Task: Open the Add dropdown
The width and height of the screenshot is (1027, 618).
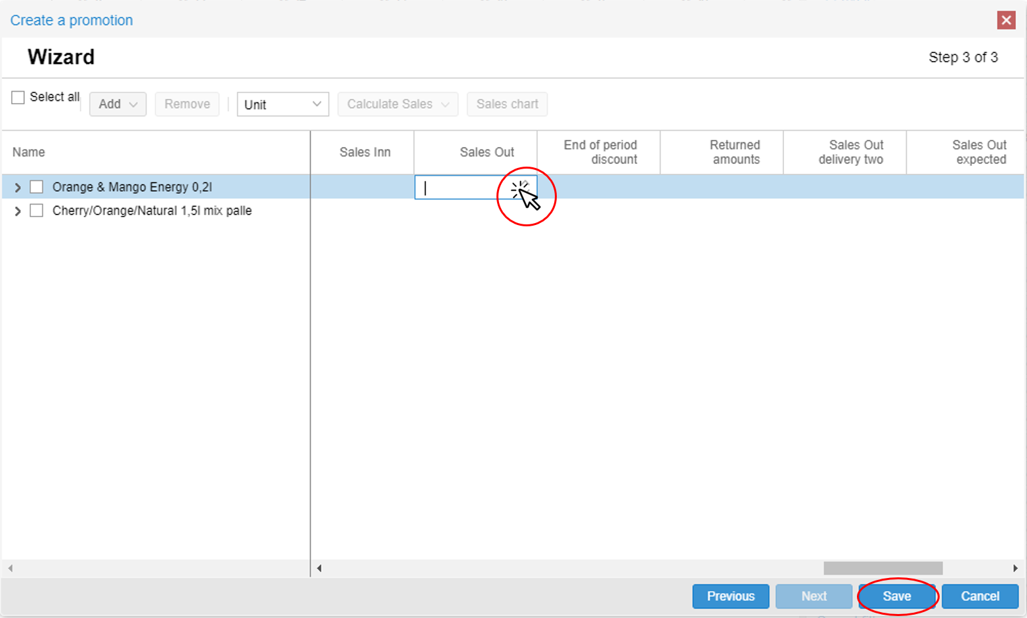Action: point(117,104)
